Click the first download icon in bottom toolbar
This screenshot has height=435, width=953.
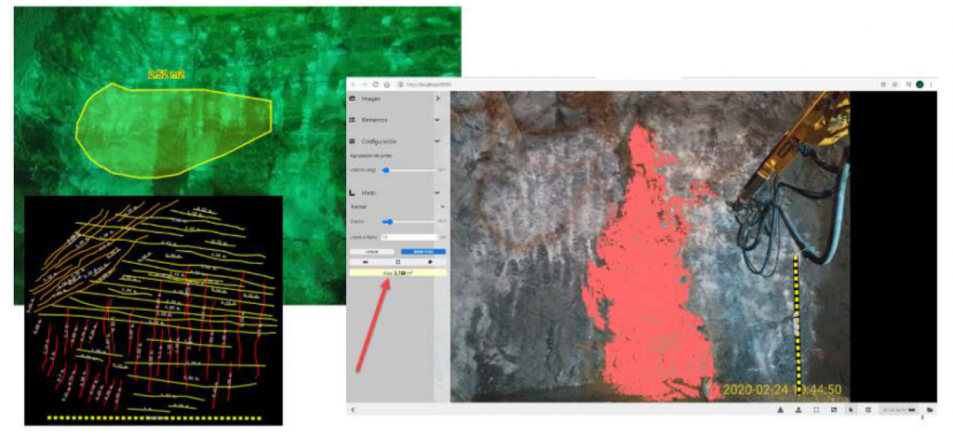coord(780,410)
